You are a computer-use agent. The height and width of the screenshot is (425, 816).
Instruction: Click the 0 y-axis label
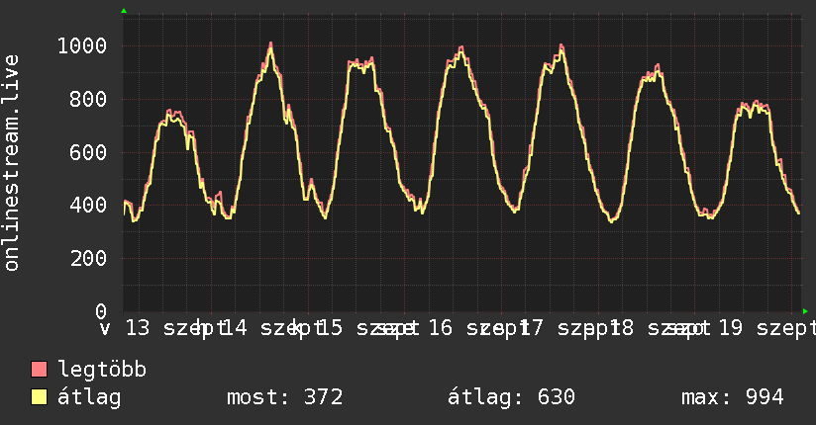(101, 311)
